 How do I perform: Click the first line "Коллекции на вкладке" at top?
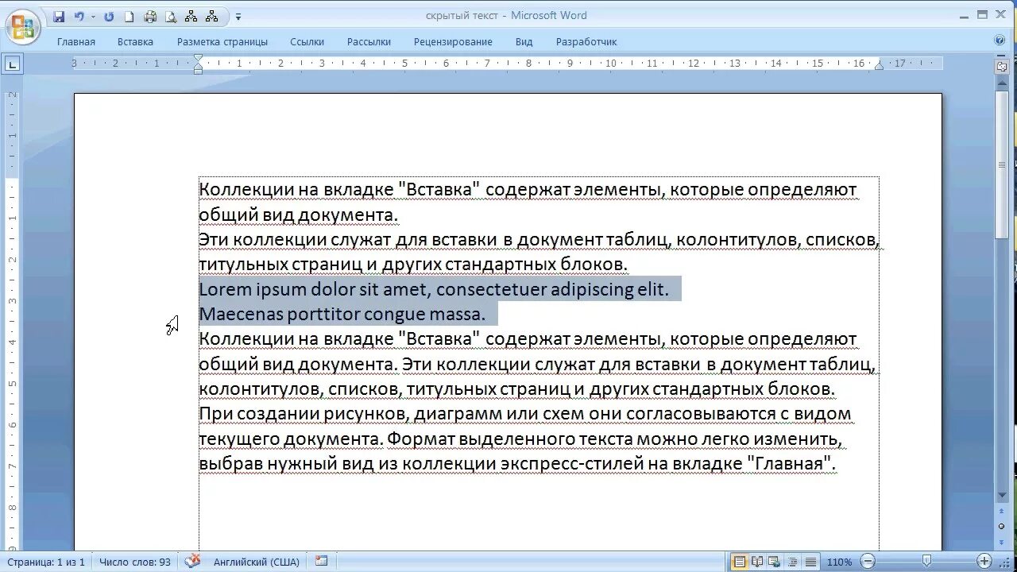(528, 190)
